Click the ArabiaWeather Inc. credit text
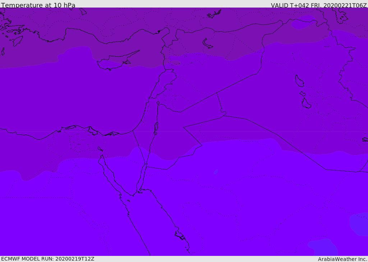 point(342,259)
